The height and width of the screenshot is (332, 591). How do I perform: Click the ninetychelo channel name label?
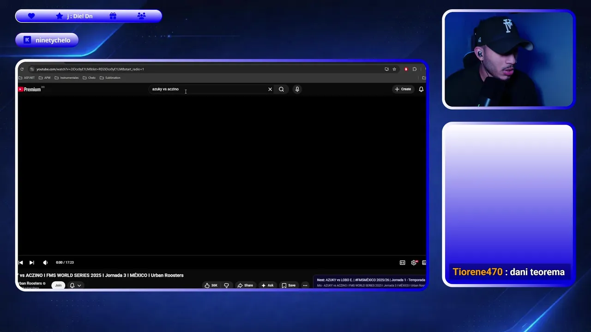pos(53,40)
